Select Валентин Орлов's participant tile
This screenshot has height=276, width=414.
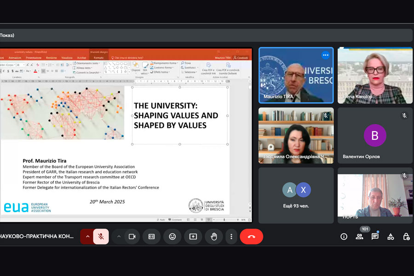(375, 136)
